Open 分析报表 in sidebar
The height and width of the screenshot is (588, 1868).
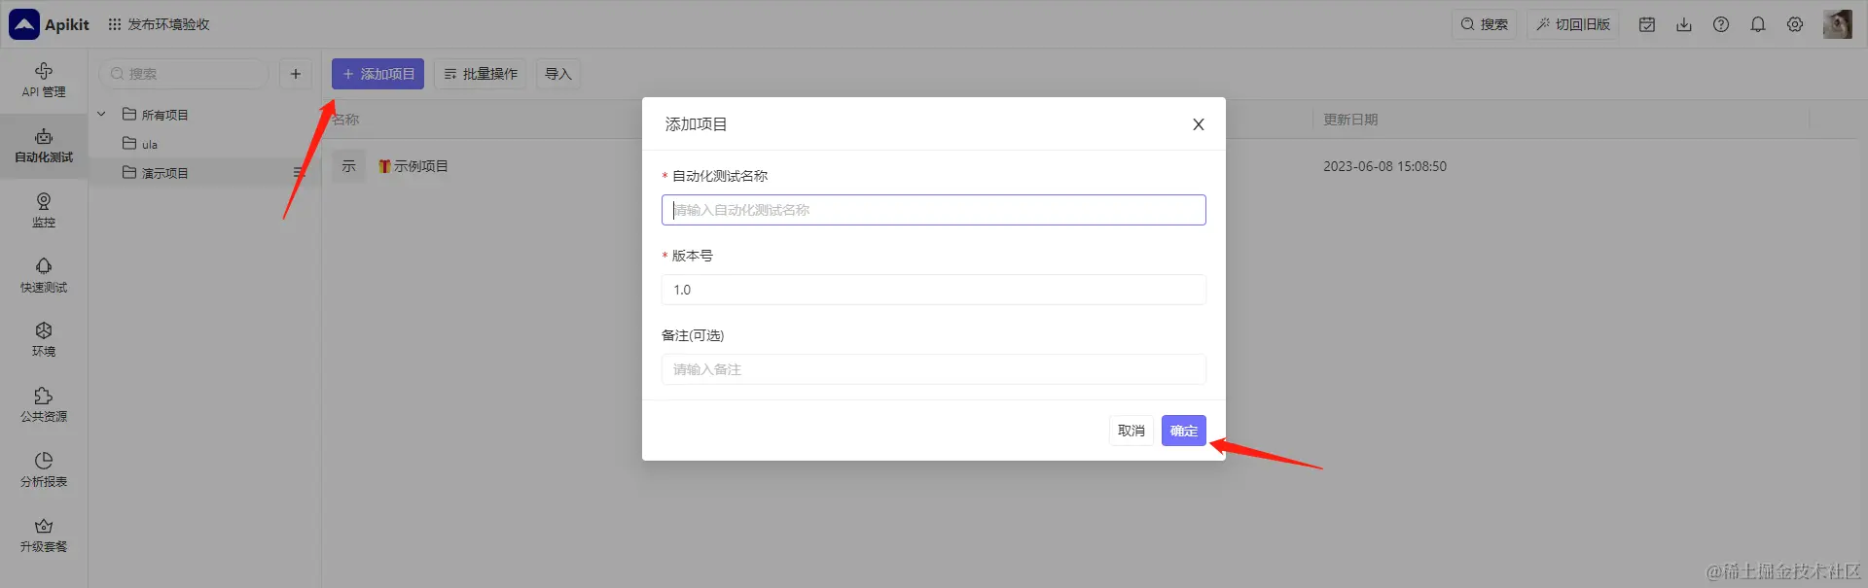44,469
